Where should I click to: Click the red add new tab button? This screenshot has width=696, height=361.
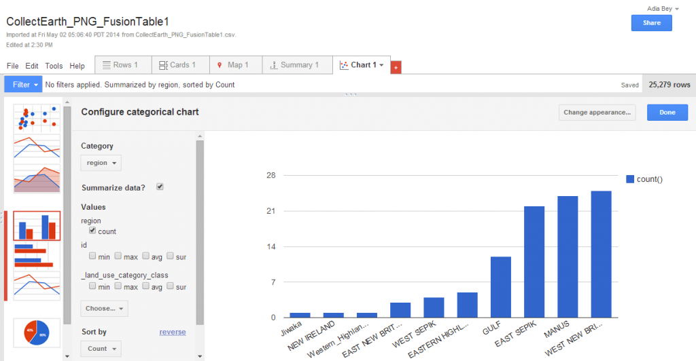point(396,67)
